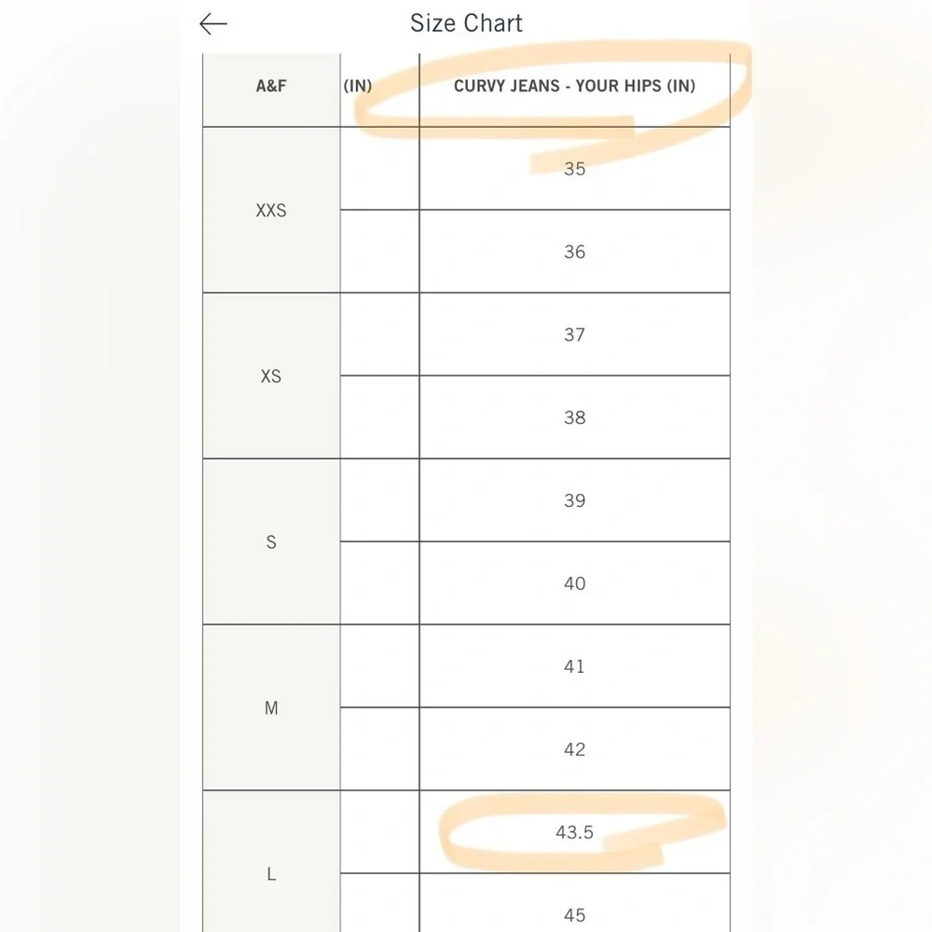932x932 pixels.
Task: Select the 45 hips value
Action: click(x=574, y=914)
